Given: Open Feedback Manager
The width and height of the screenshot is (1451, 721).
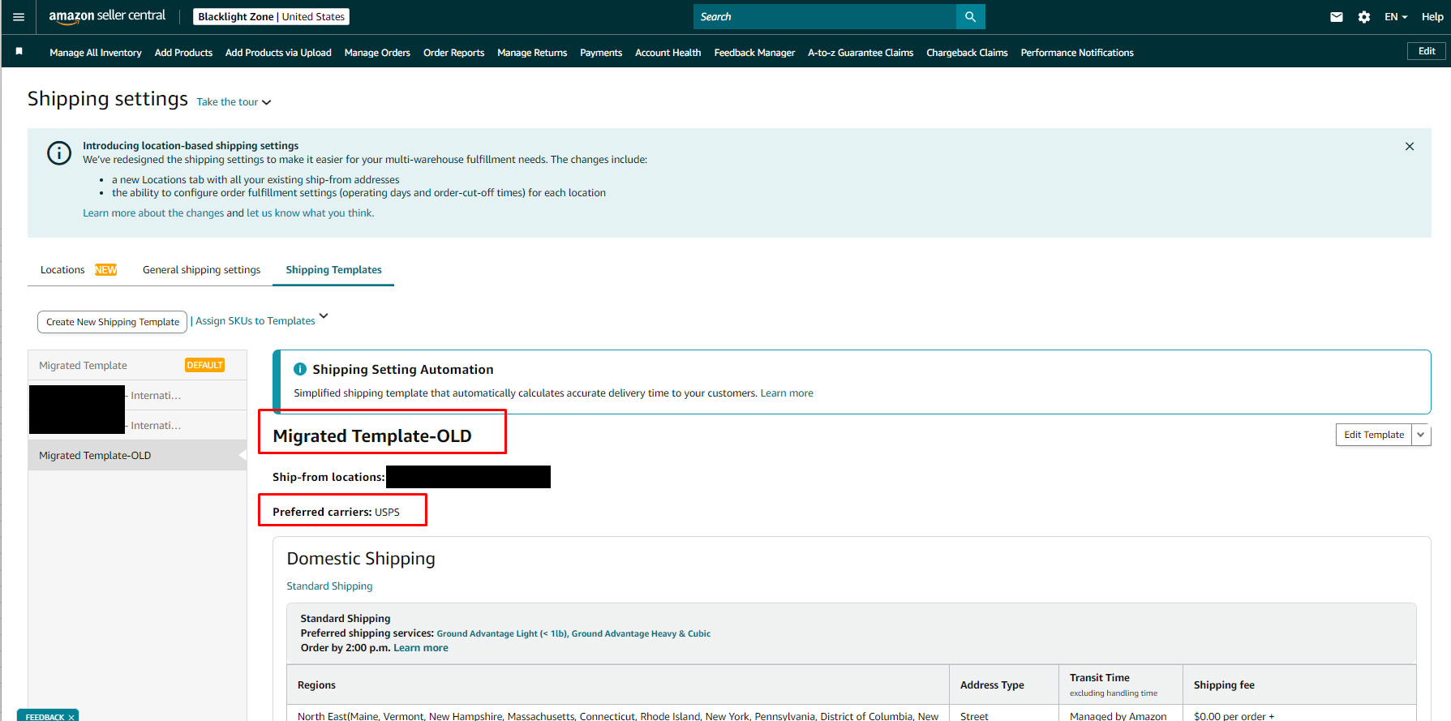Looking at the screenshot, I should click(754, 53).
